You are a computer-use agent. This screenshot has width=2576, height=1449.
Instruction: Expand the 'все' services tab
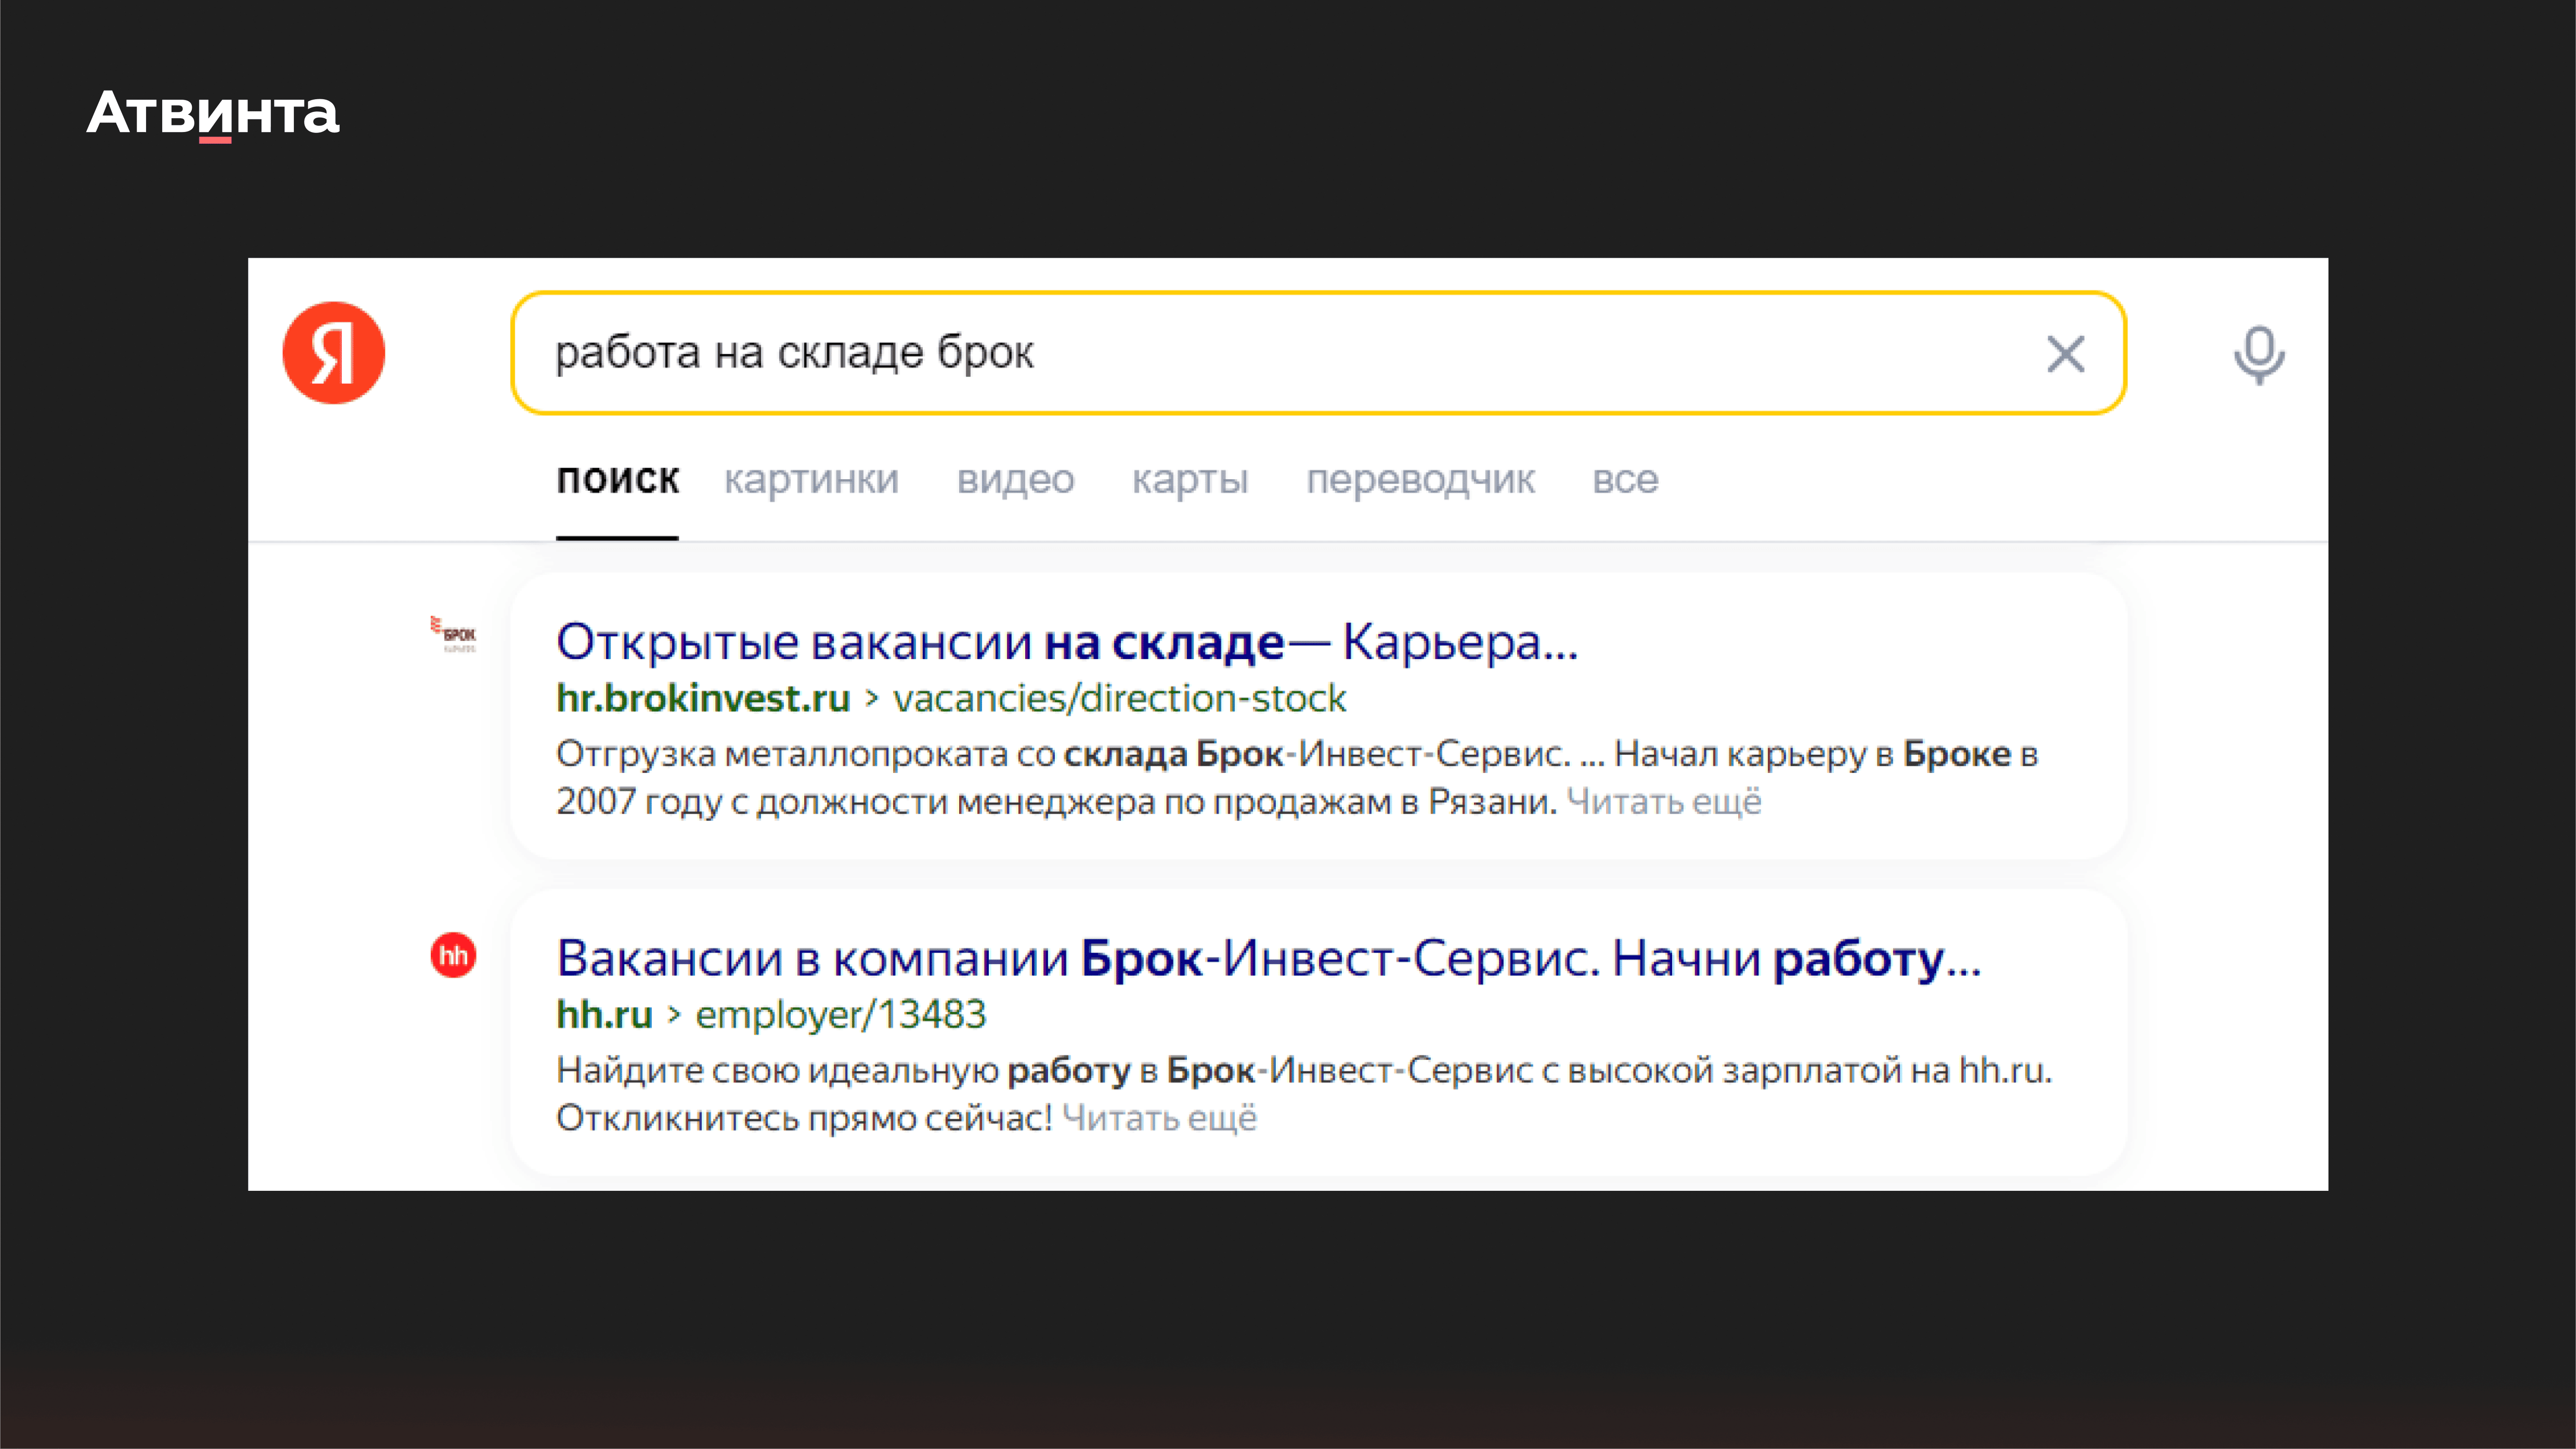[1625, 480]
